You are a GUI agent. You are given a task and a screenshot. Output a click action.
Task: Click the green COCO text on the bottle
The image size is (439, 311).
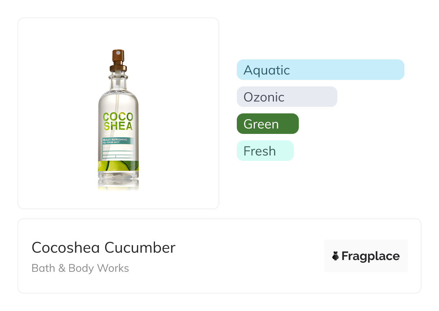[118, 117]
